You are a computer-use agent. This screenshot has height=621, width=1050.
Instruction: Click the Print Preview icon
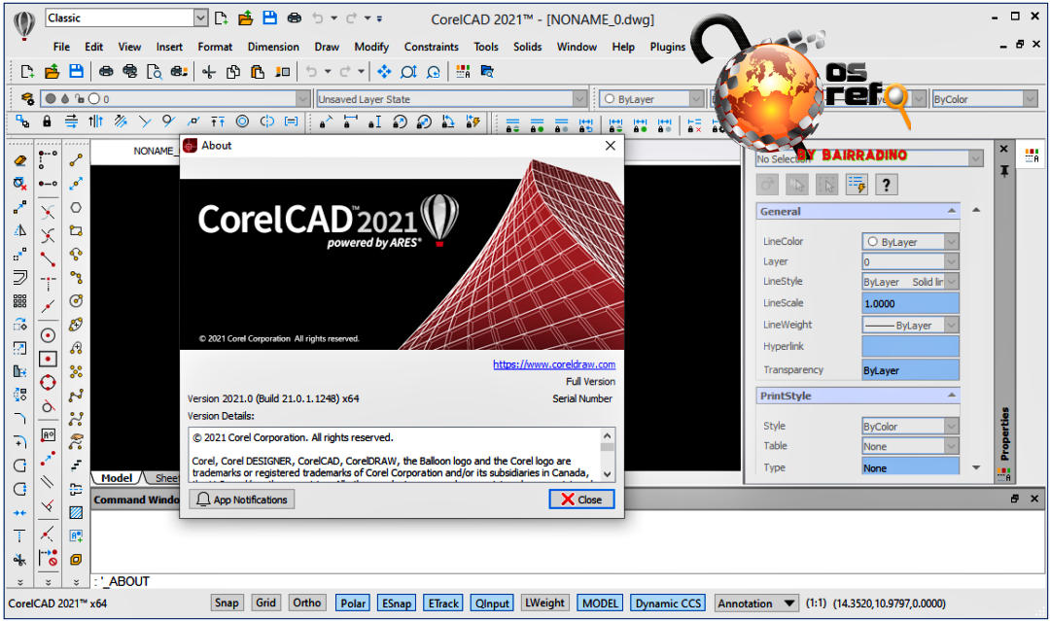(x=154, y=72)
